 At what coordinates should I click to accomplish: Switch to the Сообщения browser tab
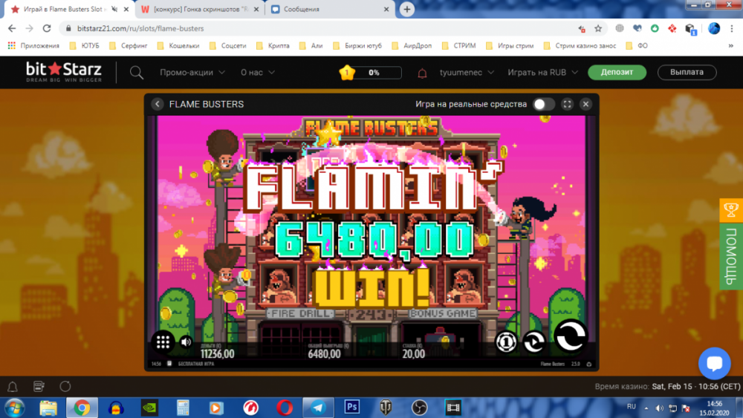329,10
